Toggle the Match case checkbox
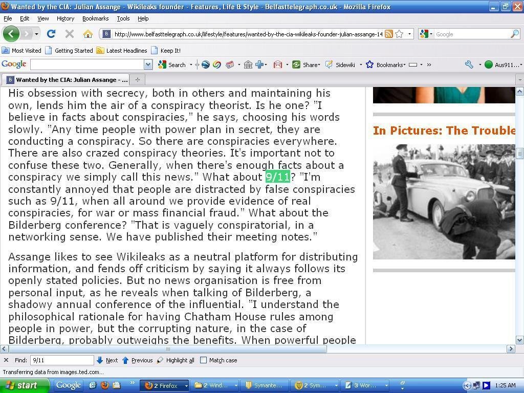Viewport: 524px width, 393px height. pos(203,360)
